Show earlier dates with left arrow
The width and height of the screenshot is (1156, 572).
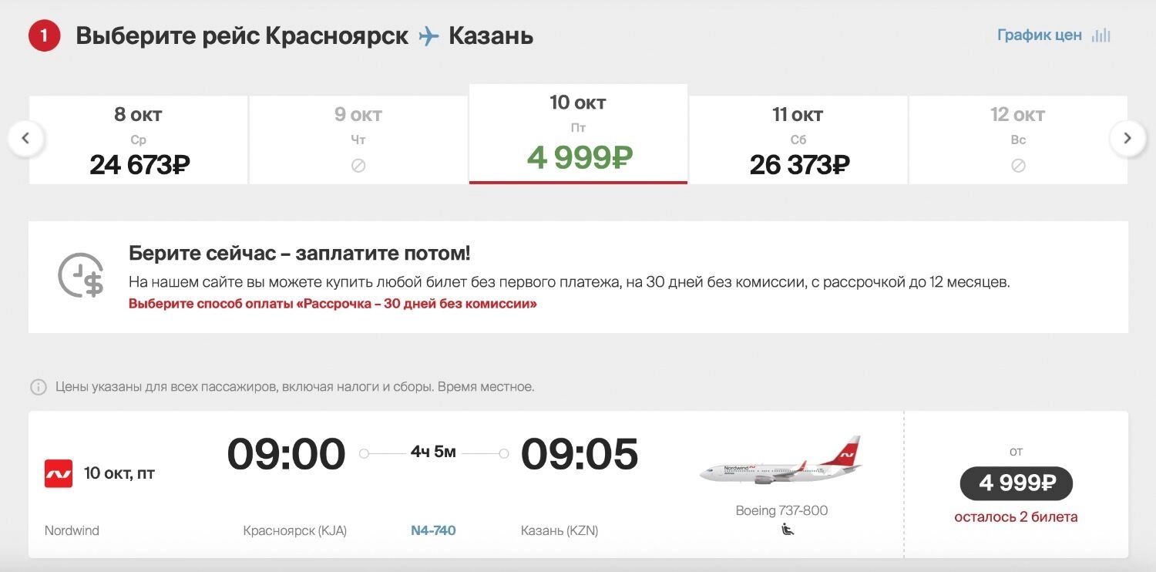pos(25,139)
